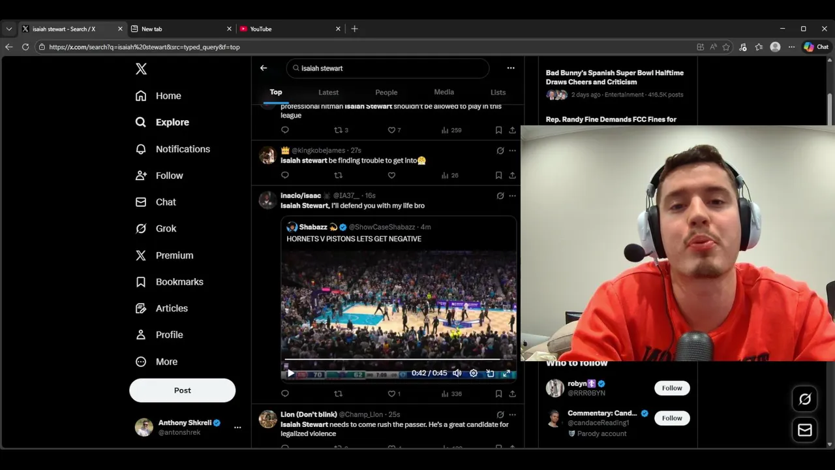Viewport: 835px width, 470px height.
Task: Mute the video volume icon
Action: point(457,373)
